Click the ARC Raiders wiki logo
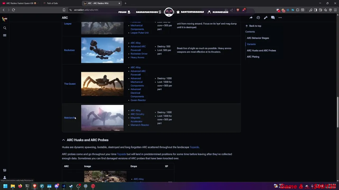 (5, 19)
